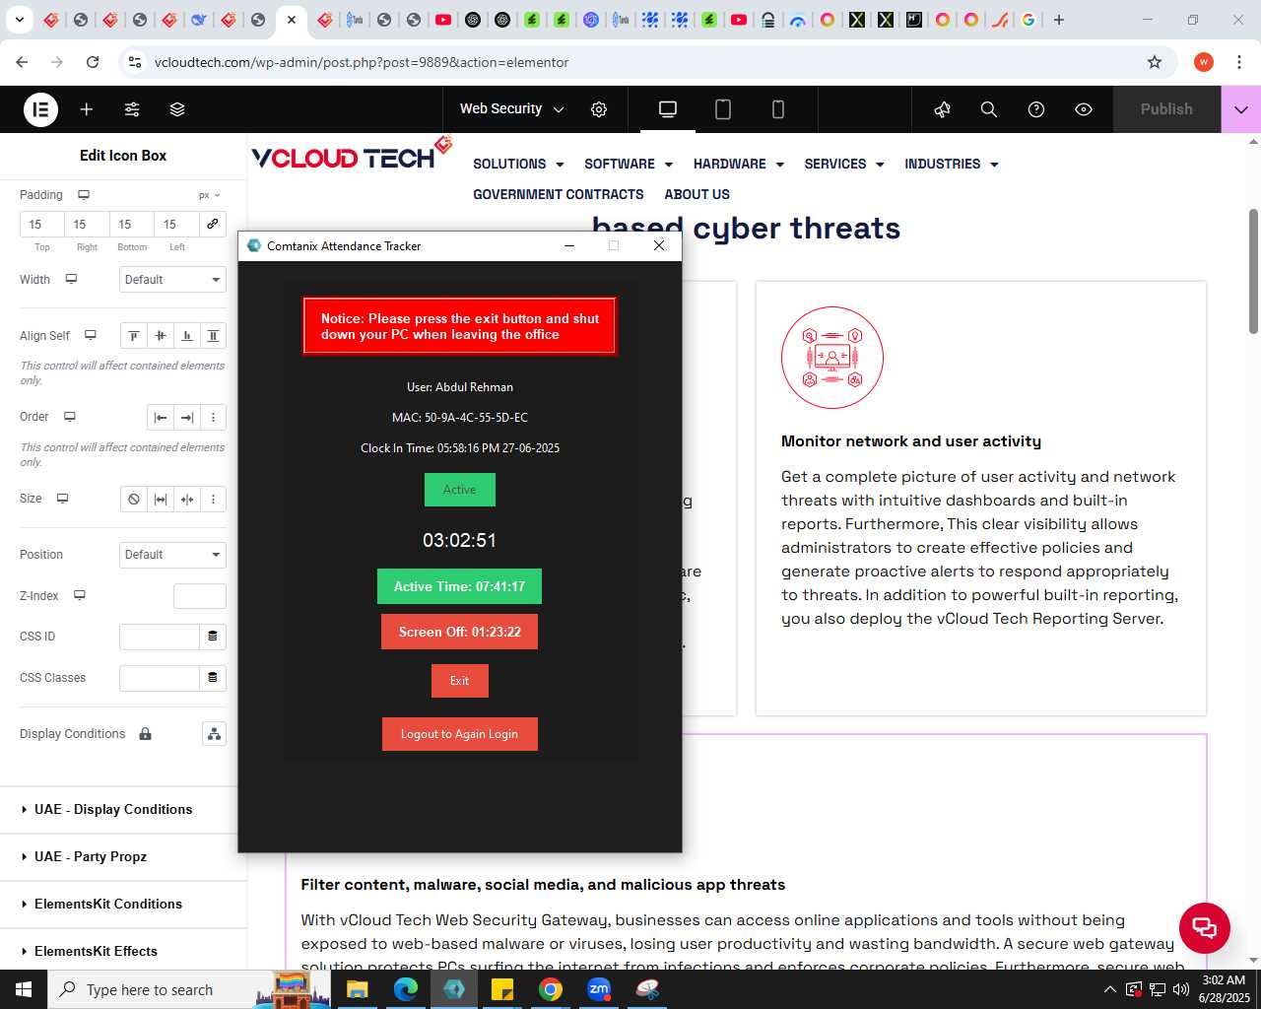The width and height of the screenshot is (1261, 1009).
Task: Set Align Self to stretch
Action: tap(213, 336)
